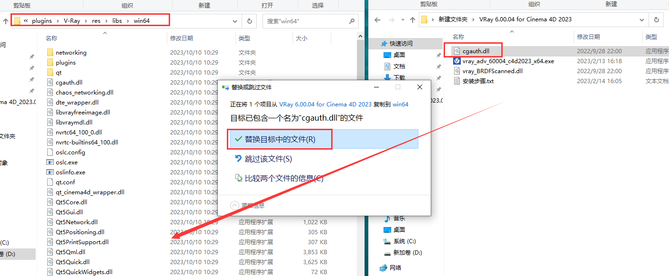Select chaos_networking.dll file
The height and width of the screenshot is (276, 669).
pos(84,92)
